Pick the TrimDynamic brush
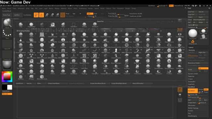The width and height of the screenshot is (212, 119). pyautogui.click(x=148, y=72)
